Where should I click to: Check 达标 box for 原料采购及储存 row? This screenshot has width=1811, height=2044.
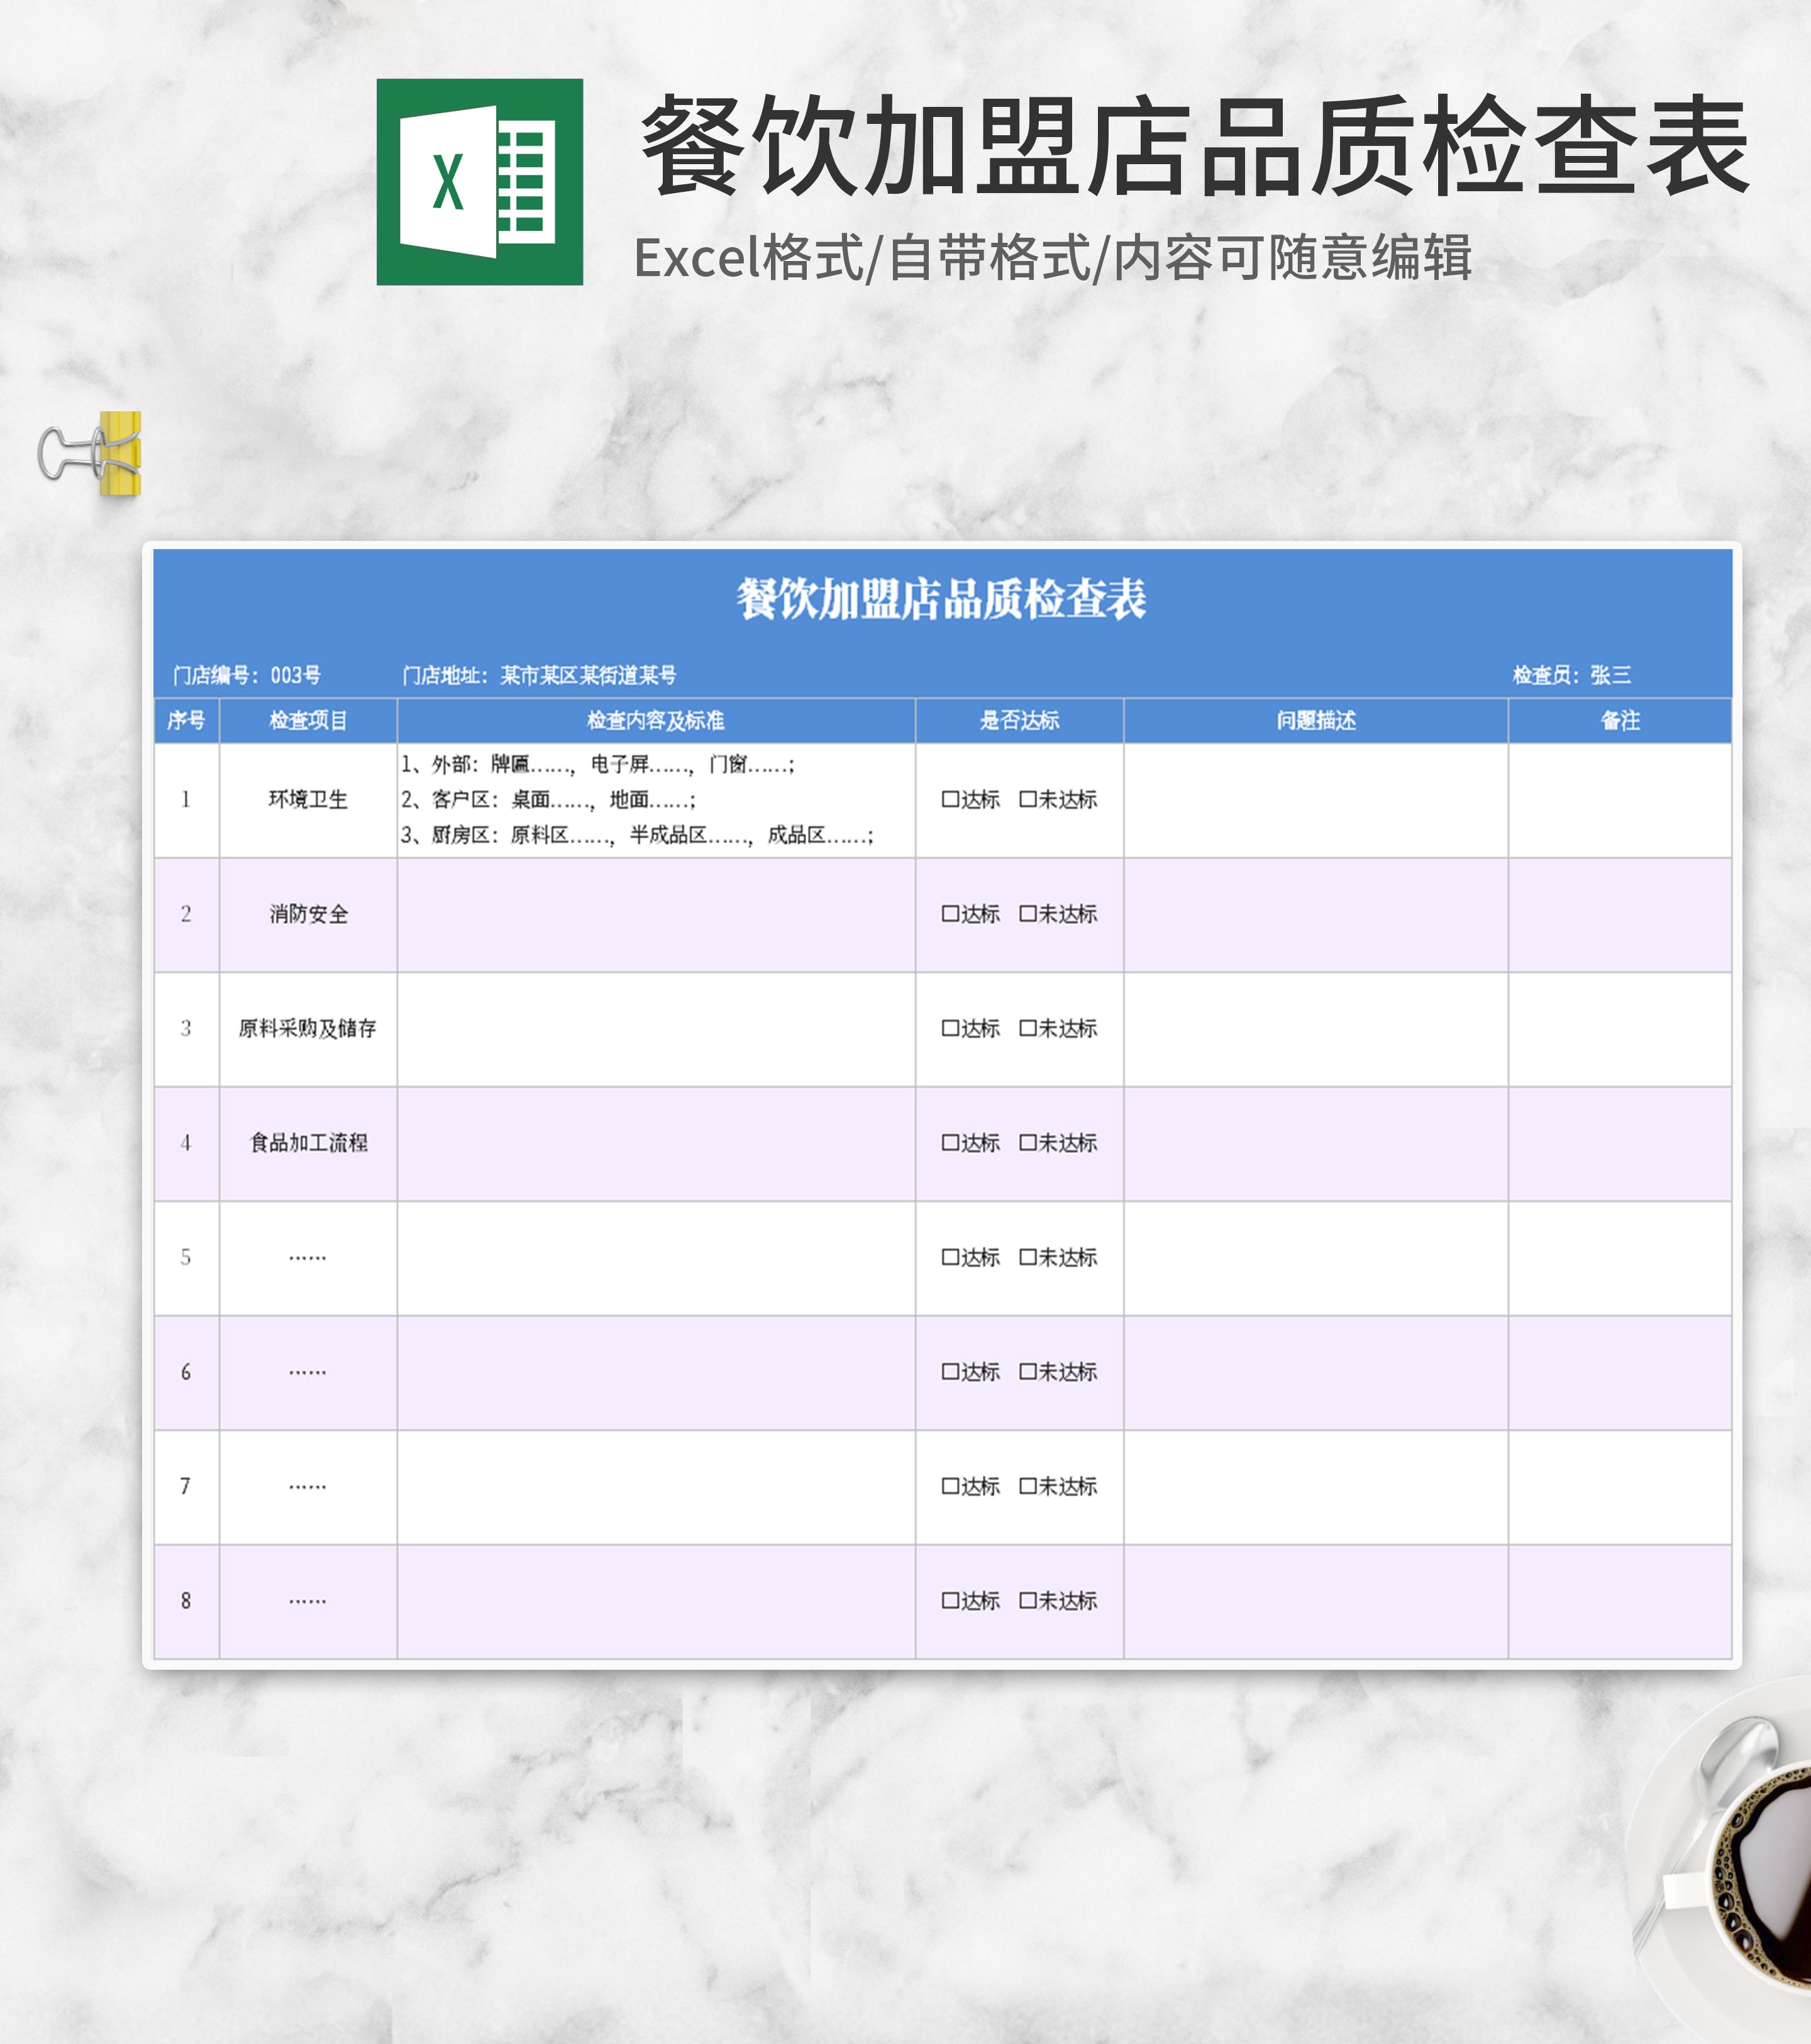pos(950,1029)
